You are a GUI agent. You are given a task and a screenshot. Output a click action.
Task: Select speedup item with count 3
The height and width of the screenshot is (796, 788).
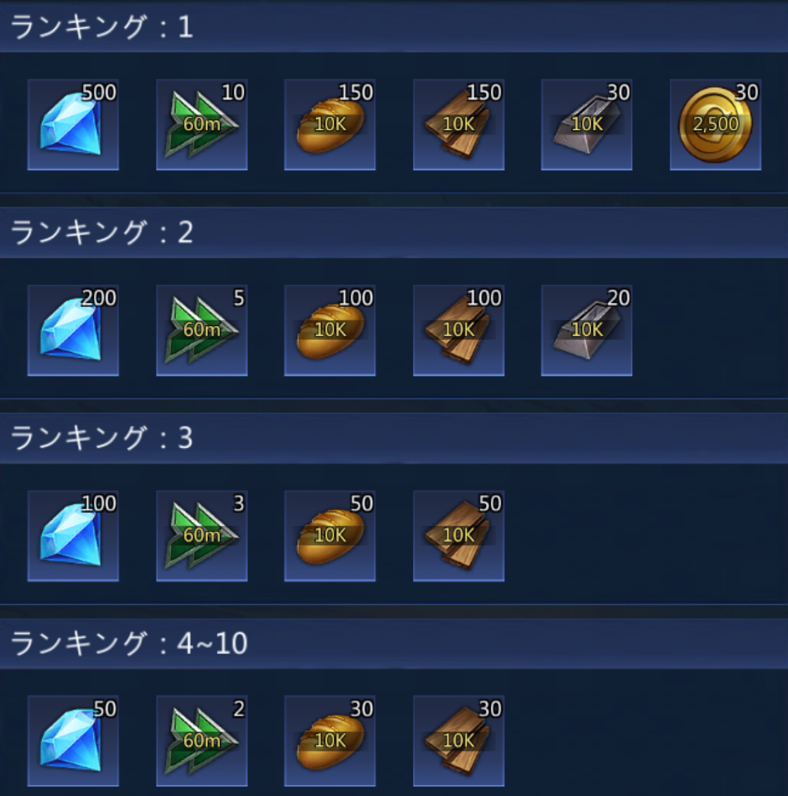coord(202,536)
